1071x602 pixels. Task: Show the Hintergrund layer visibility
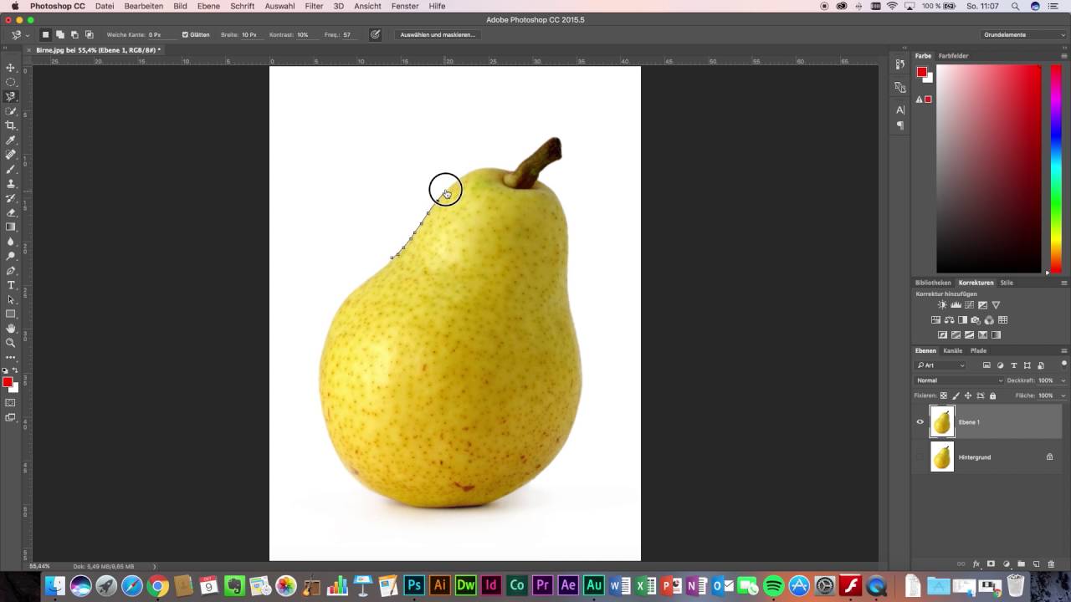(x=920, y=457)
